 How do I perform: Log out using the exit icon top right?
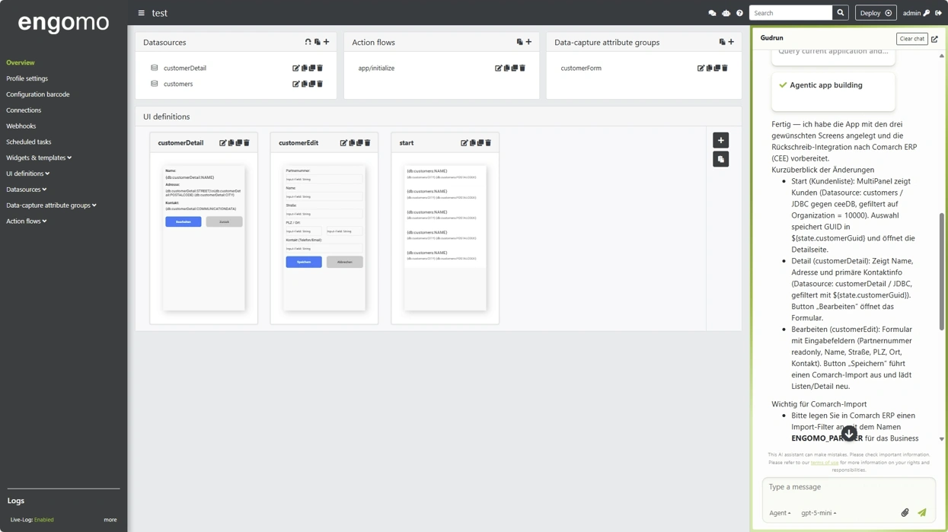click(x=939, y=12)
